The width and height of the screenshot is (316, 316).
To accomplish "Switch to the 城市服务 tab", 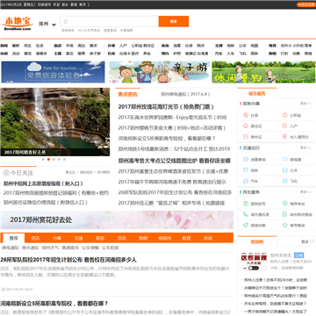I will [257, 94].
